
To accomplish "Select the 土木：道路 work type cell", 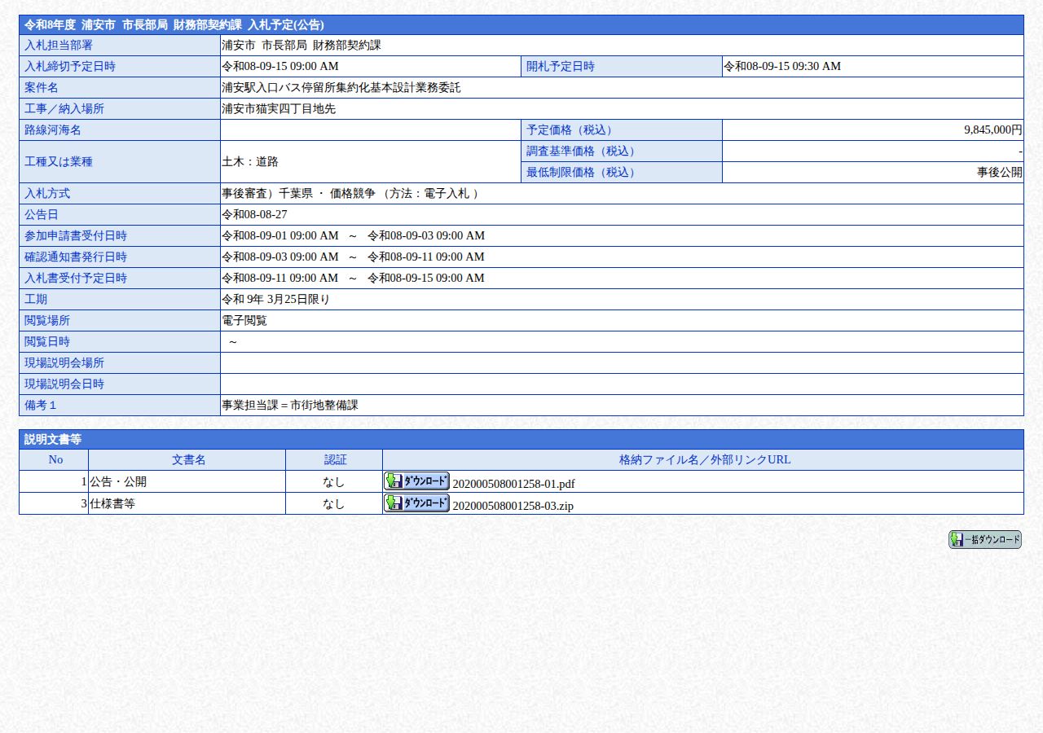I will point(370,161).
